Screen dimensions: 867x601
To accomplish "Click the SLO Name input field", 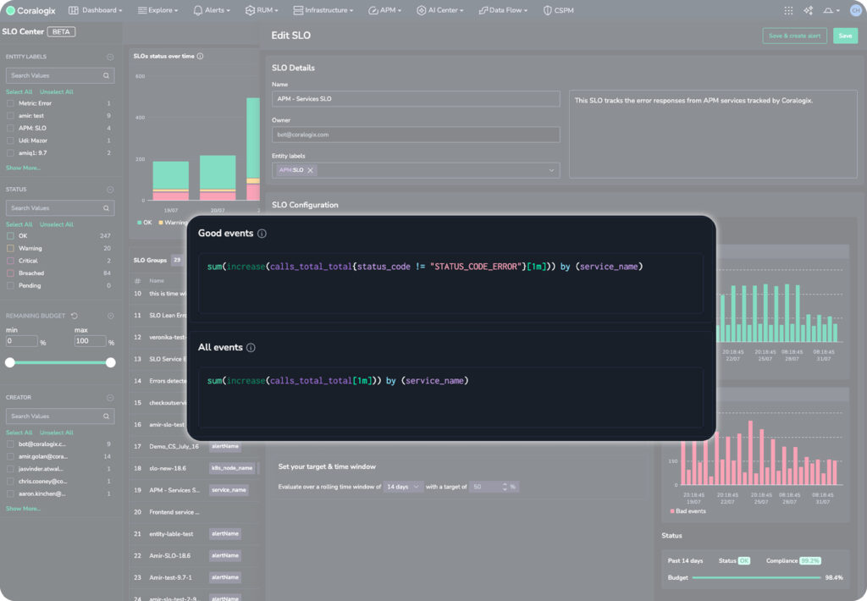I will 416,99.
